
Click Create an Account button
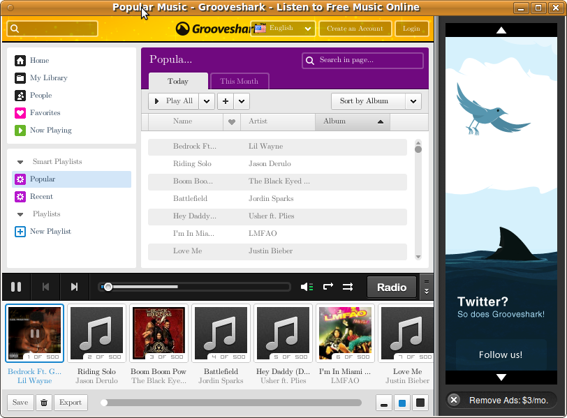tap(355, 29)
